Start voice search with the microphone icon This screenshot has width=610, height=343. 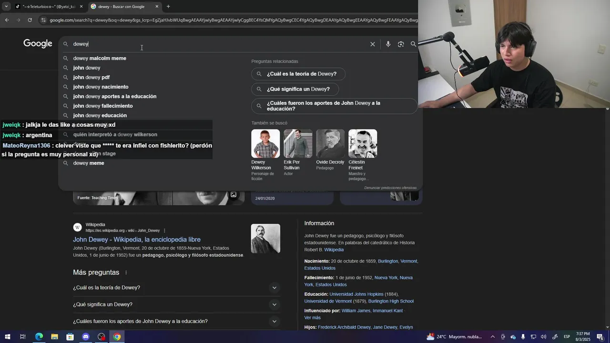(388, 44)
